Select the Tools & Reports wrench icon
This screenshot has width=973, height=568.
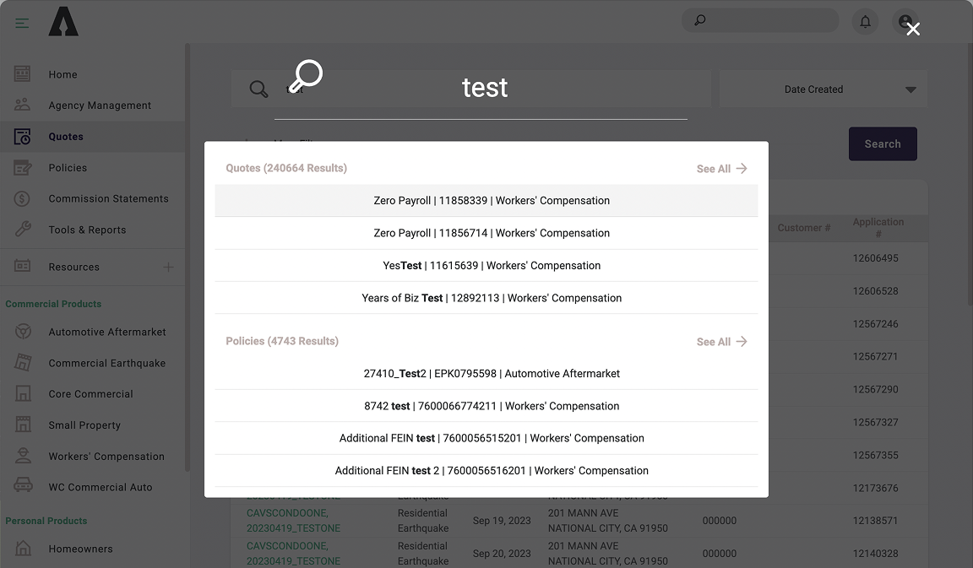point(21,229)
